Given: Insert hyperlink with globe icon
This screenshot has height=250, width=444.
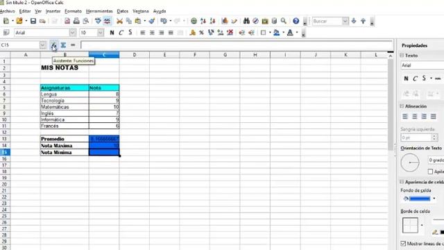Looking at the screenshot, I should click(x=194, y=21).
